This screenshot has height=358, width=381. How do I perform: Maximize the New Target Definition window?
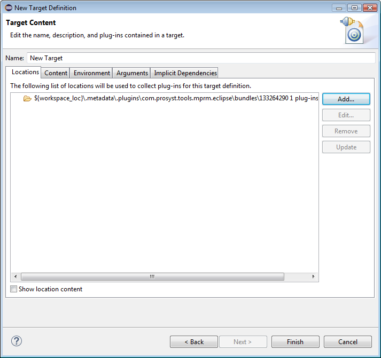[x=354, y=8]
